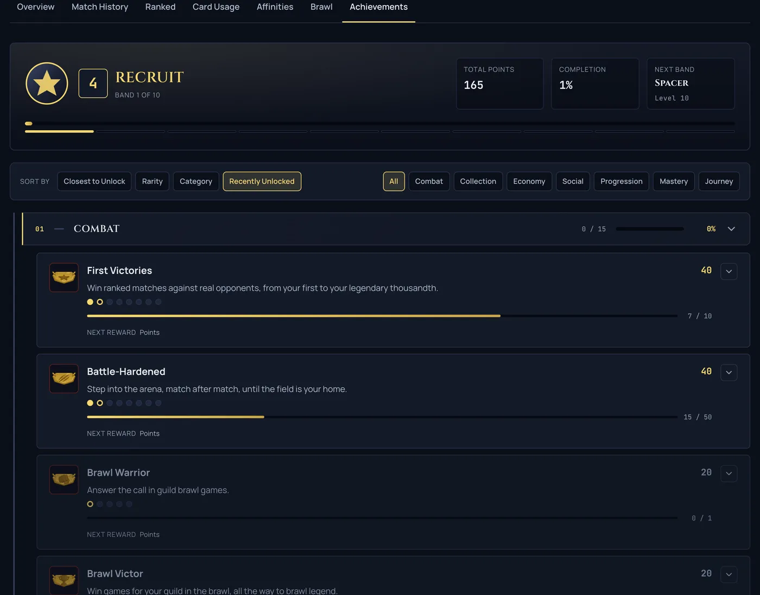Filter achievements by Social
This screenshot has height=595, width=760.
coord(573,181)
